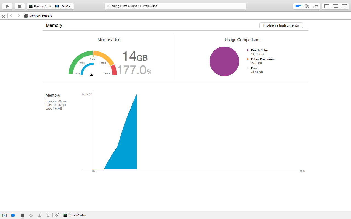
Task: Open the PuzzleCube process in debug bar
Action: (74, 215)
